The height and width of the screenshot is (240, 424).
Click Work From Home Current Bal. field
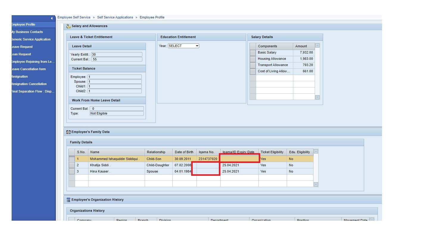[x=117, y=109]
